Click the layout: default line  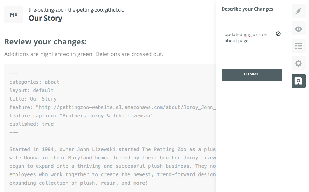tap(31, 90)
